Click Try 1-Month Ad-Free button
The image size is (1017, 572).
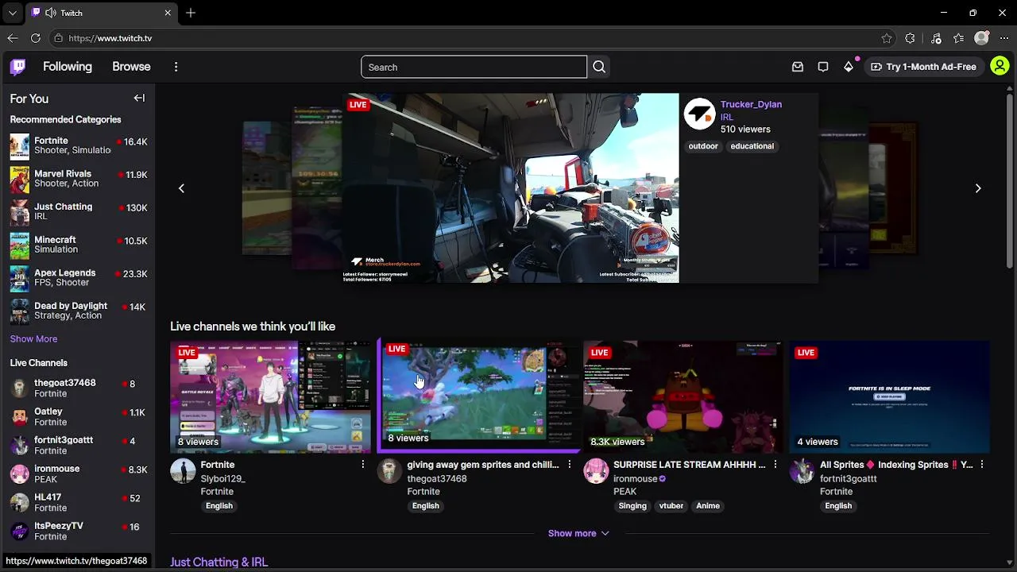[x=923, y=67]
